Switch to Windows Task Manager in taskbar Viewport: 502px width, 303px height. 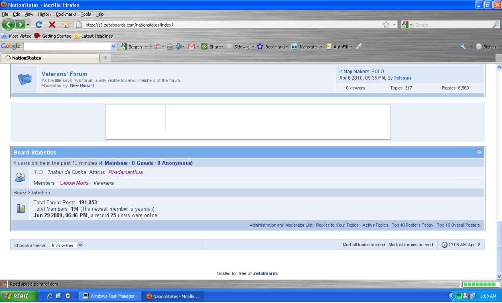point(108,296)
